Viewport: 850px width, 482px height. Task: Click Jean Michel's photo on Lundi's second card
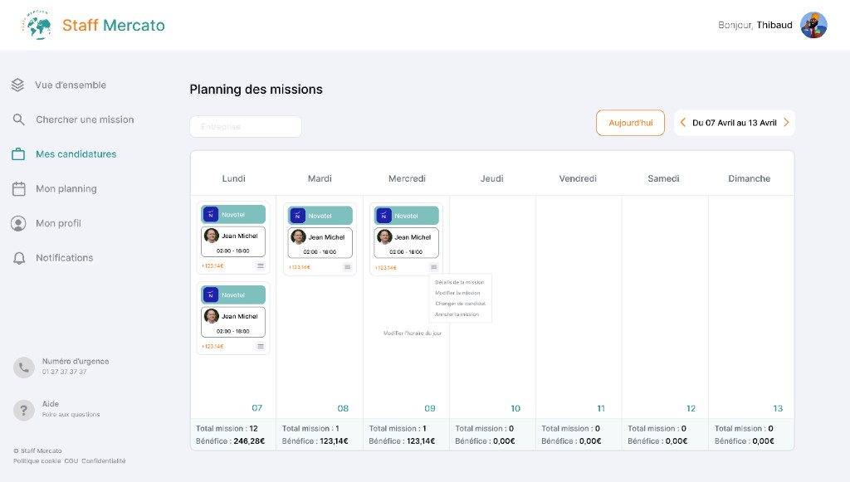[212, 316]
